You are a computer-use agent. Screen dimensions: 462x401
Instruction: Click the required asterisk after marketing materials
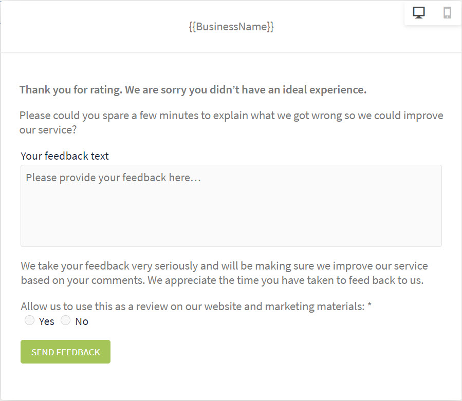[x=369, y=305]
